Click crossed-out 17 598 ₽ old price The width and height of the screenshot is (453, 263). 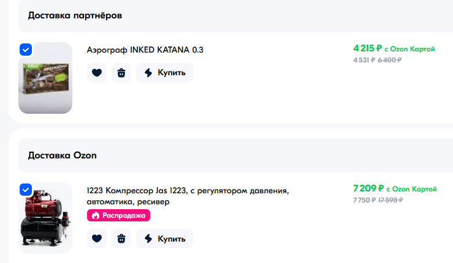pos(390,200)
